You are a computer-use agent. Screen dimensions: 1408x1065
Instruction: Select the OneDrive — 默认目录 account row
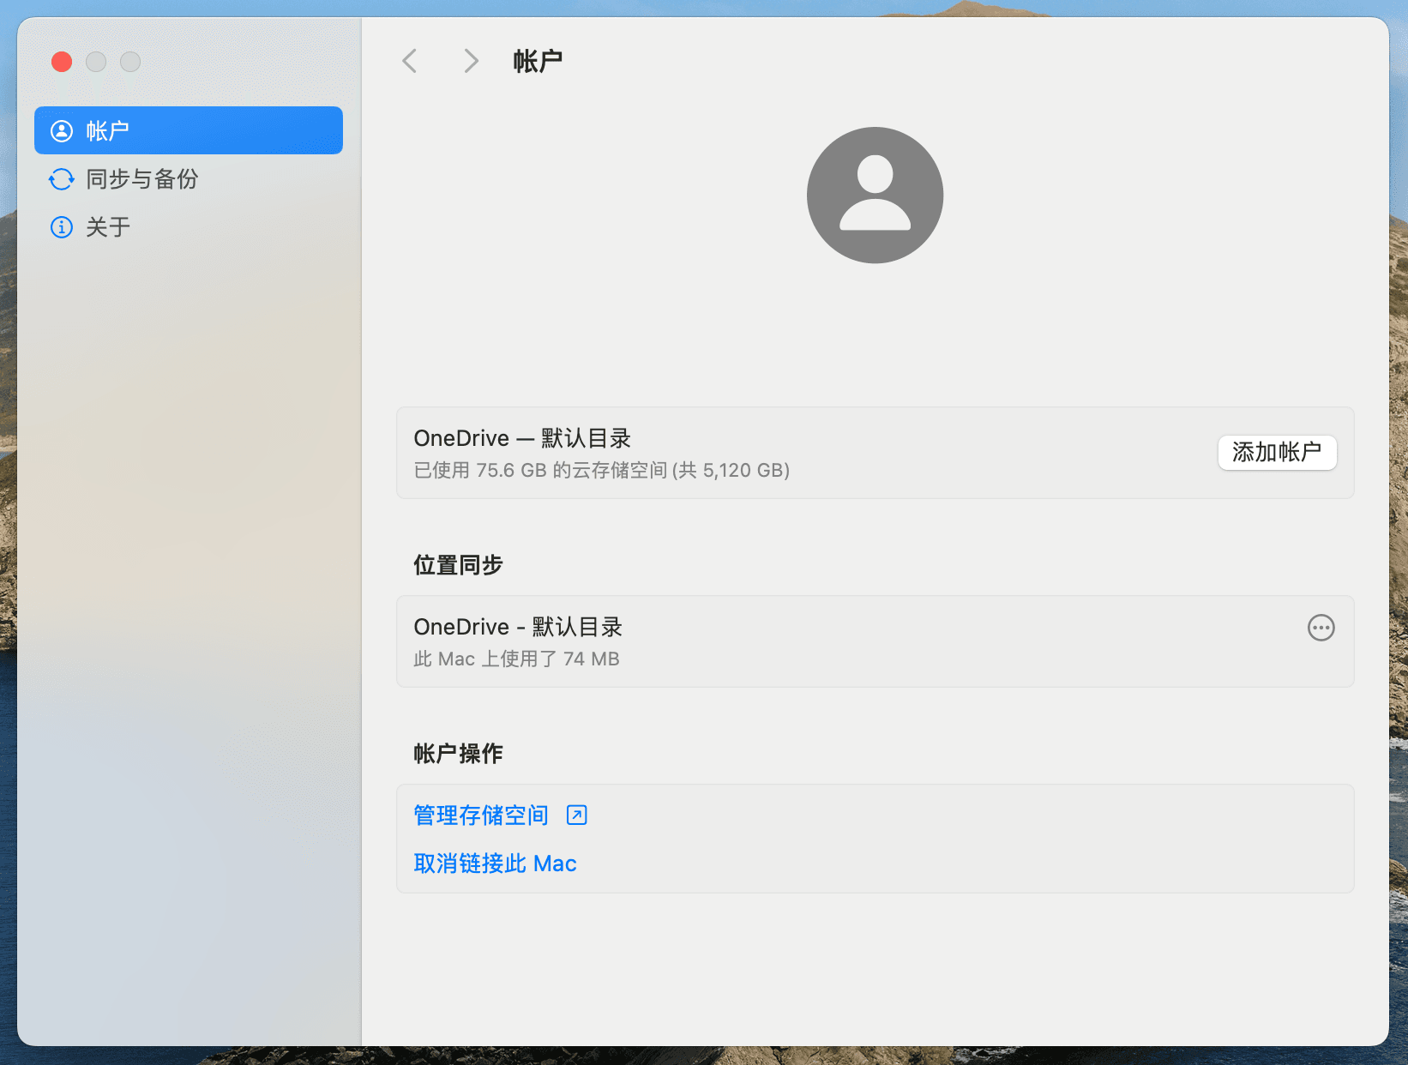tap(875, 453)
